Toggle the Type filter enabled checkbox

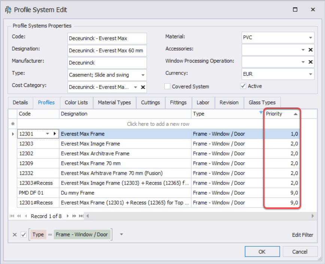pos(24,235)
